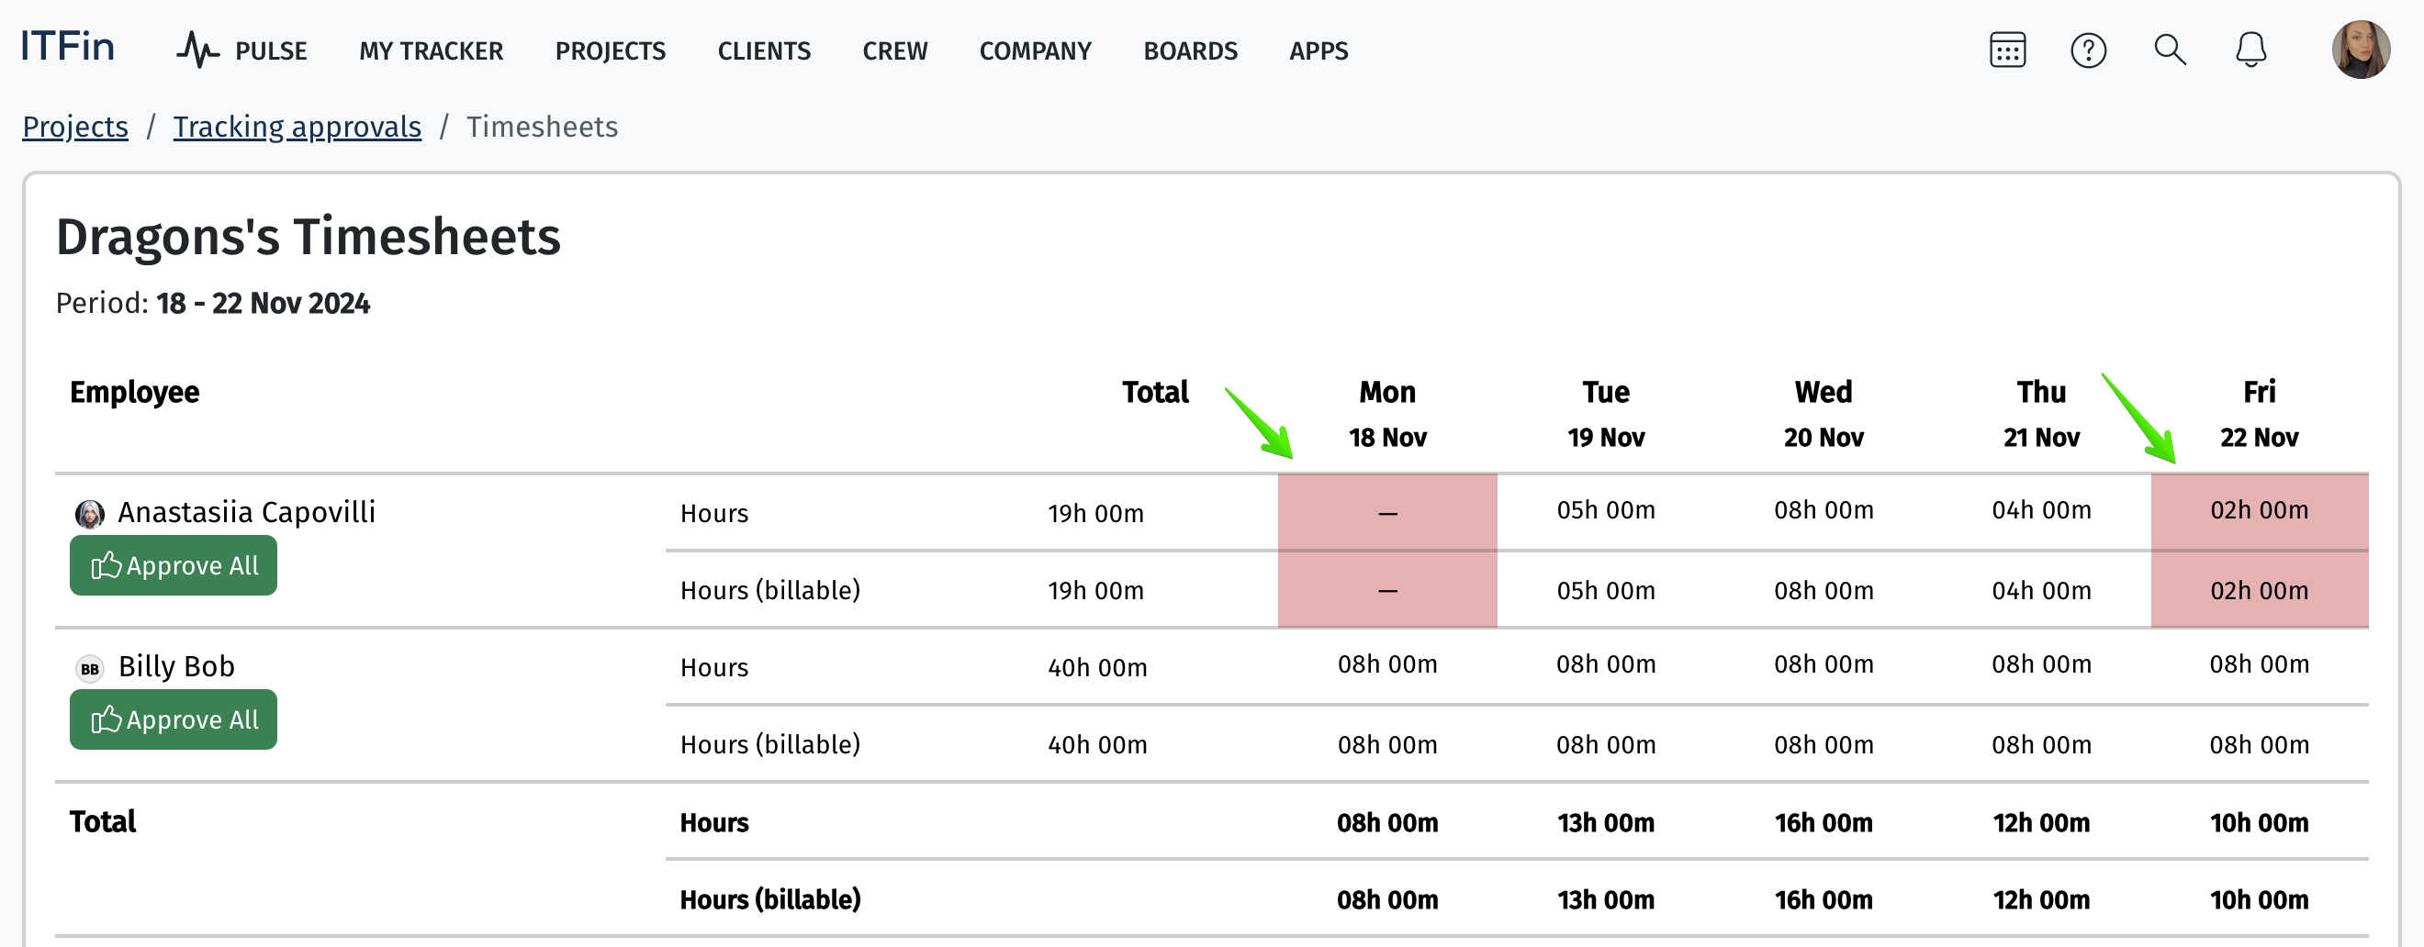Click the Thu 21 Nov column header
The width and height of the screenshot is (2424, 947).
(x=2041, y=414)
